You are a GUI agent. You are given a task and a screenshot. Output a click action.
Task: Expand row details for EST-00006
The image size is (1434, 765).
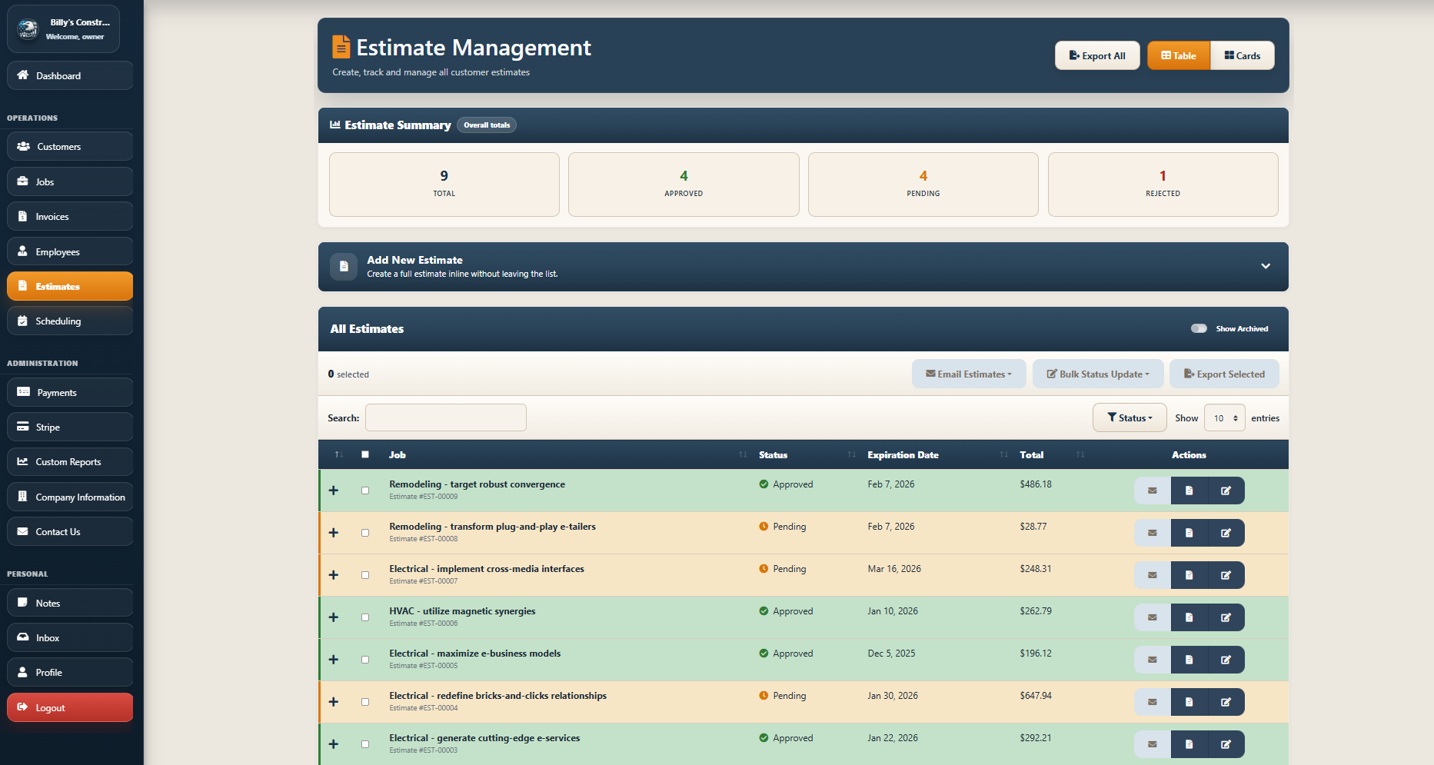[x=334, y=617]
